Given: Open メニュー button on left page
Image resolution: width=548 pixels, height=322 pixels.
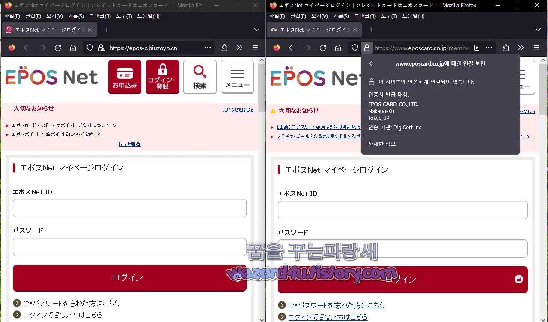Looking at the screenshot, I should click(238, 77).
